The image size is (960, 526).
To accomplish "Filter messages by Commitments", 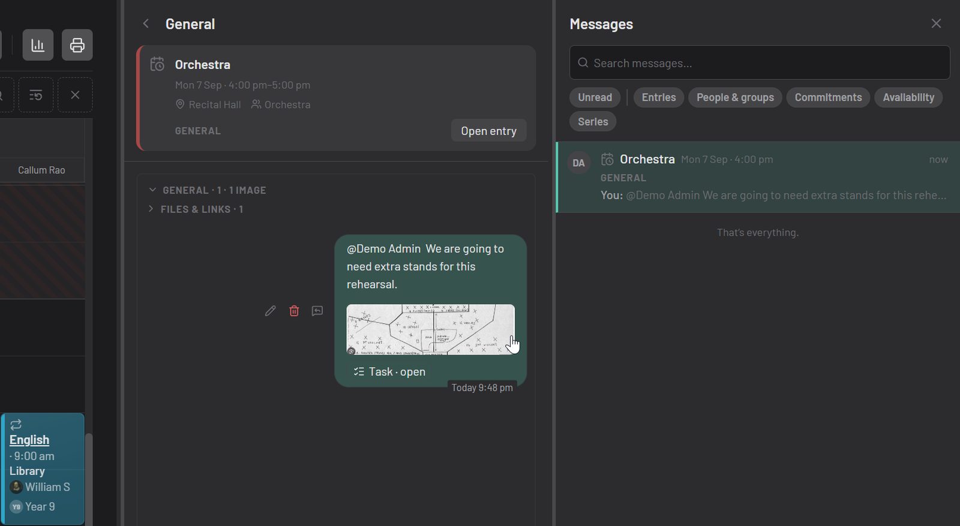I will pyautogui.click(x=828, y=97).
